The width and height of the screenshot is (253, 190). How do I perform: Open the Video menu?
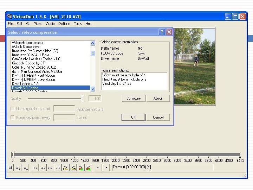tap(38, 24)
